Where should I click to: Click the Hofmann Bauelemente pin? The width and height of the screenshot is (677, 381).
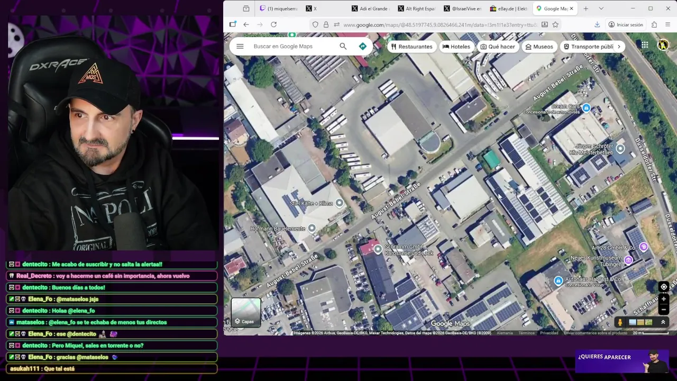tap(312, 229)
